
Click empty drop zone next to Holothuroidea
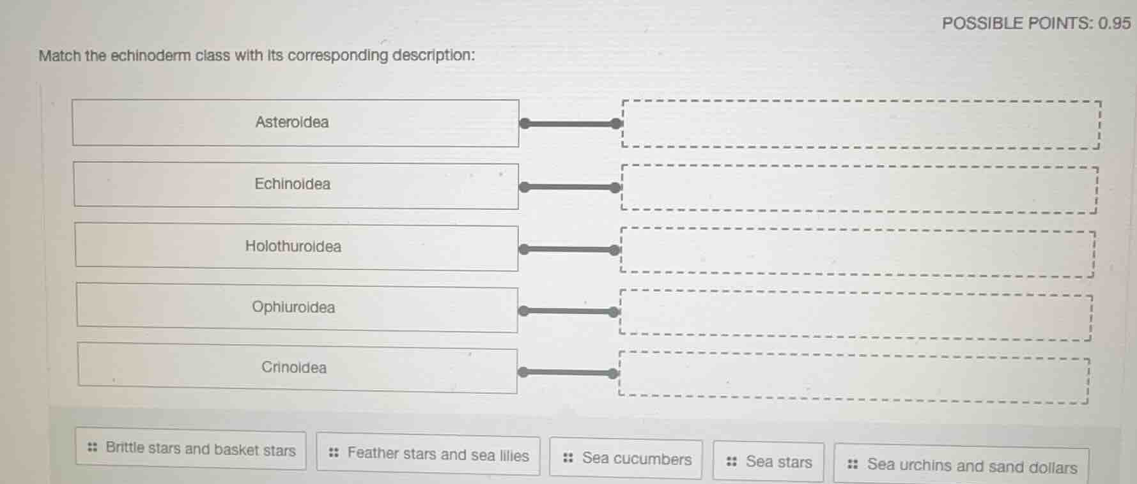[x=856, y=252]
